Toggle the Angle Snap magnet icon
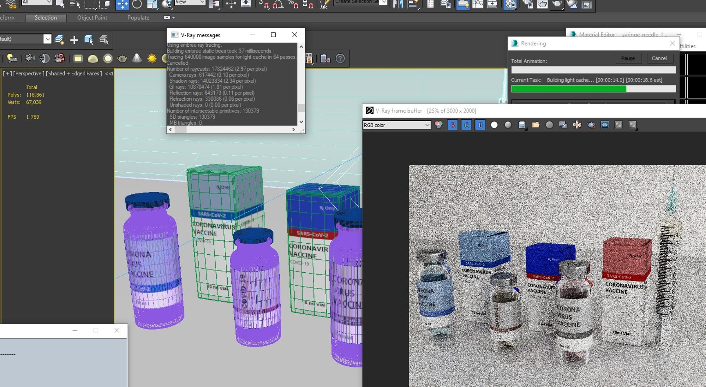Image resolution: width=706 pixels, height=387 pixels. coord(278,4)
